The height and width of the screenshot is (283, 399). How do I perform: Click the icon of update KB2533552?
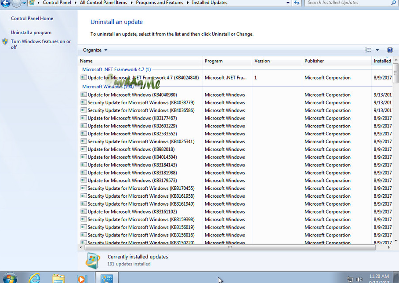pyautogui.click(x=83, y=133)
